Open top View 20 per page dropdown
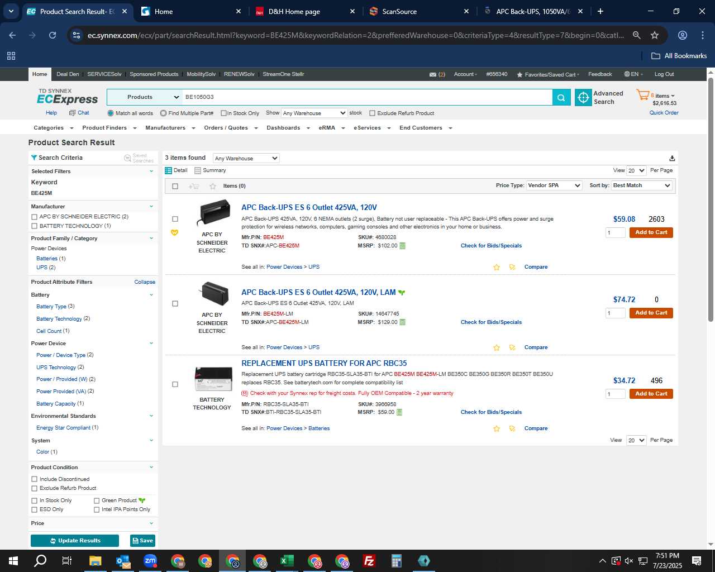715x572 pixels. [x=636, y=170]
